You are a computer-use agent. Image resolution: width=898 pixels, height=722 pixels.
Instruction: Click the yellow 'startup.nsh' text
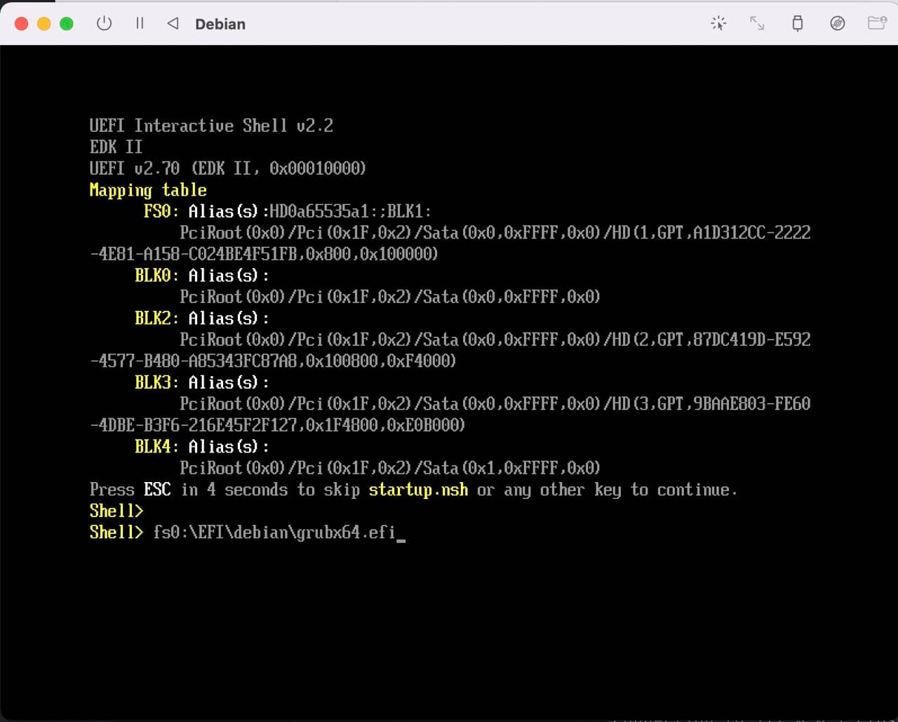(x=418, y=490)
